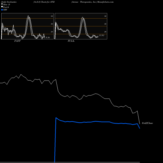This screenshot has height=163, width=163.
Task: Click the 80 level label in the FAST chart
Action: click(x=52, y=16)
